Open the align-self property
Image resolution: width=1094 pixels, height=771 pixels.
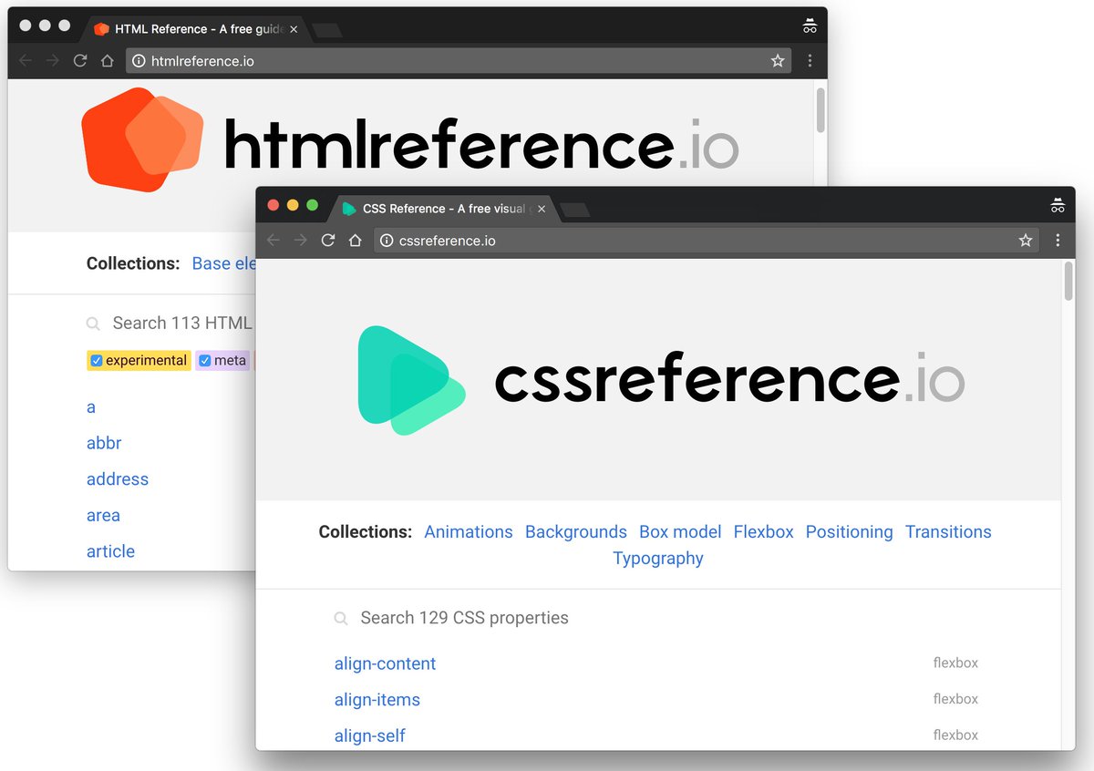[370, 736]
